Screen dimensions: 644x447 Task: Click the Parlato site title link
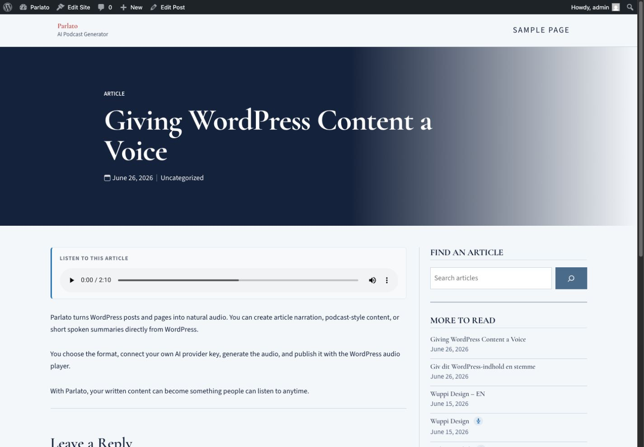tap(67, 26)
